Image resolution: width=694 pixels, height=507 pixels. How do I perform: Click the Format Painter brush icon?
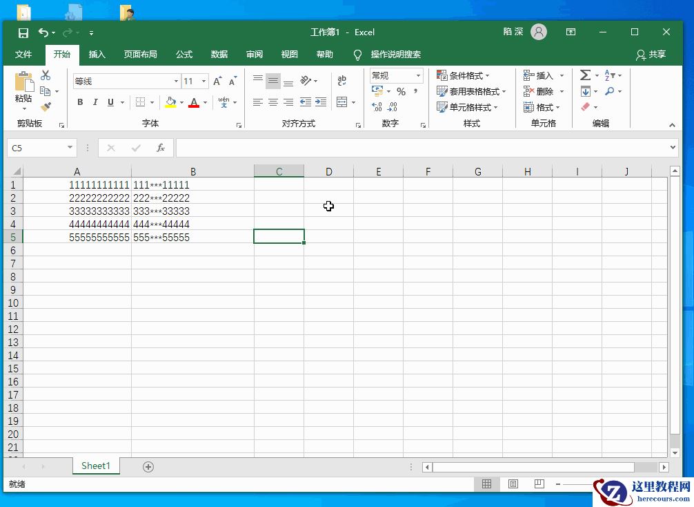click(46, 107)
